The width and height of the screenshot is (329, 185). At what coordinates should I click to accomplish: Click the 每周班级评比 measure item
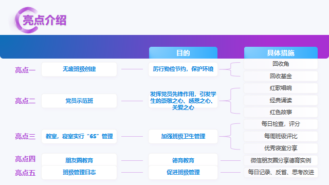(x=281, y=136)
